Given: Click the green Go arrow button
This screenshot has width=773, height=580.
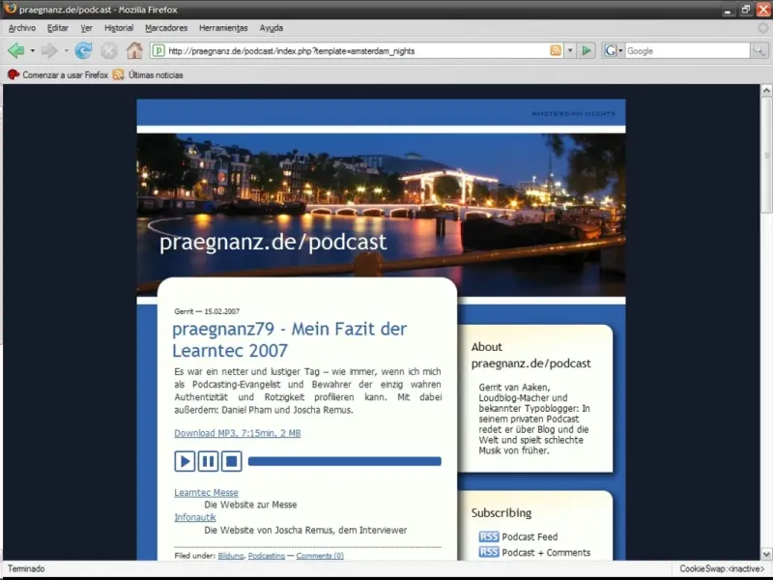Looking at the screenshot, I should pos(587,50).
